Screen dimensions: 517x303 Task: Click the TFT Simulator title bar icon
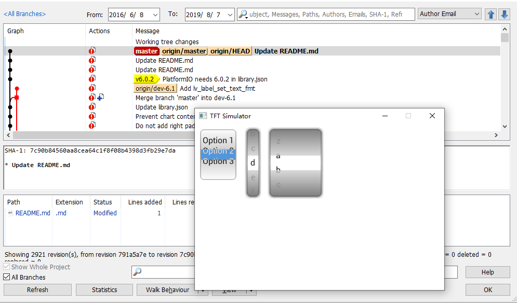[203, 115]
